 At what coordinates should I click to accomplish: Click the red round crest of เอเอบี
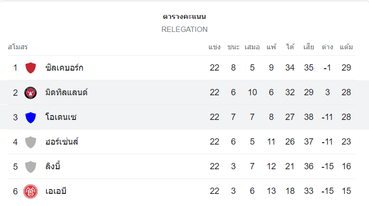tap(31, 191)
